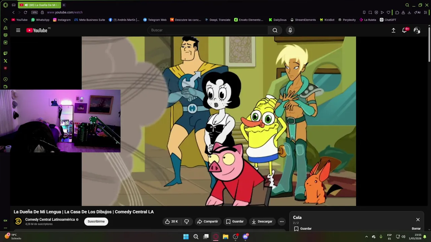Click the youtube.com/watch address field
This screenshot has height=242, width=431.
(65, 12)
